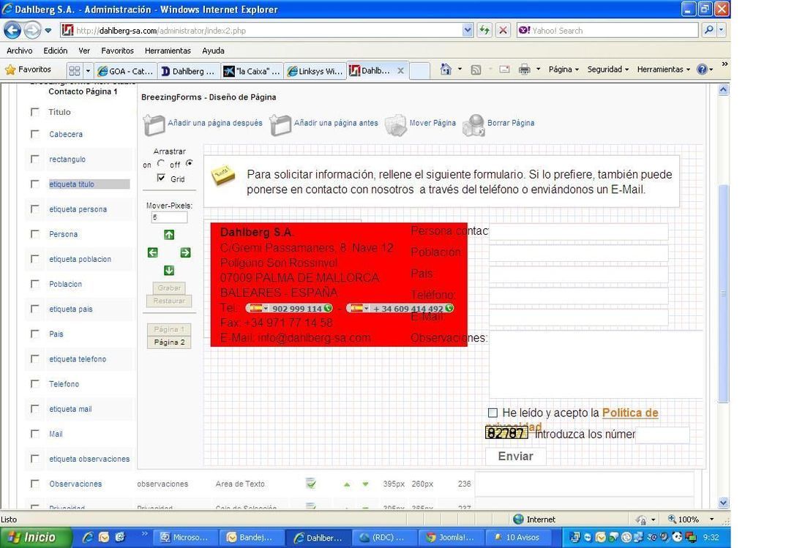Click the Enviar button

point(515,456)
